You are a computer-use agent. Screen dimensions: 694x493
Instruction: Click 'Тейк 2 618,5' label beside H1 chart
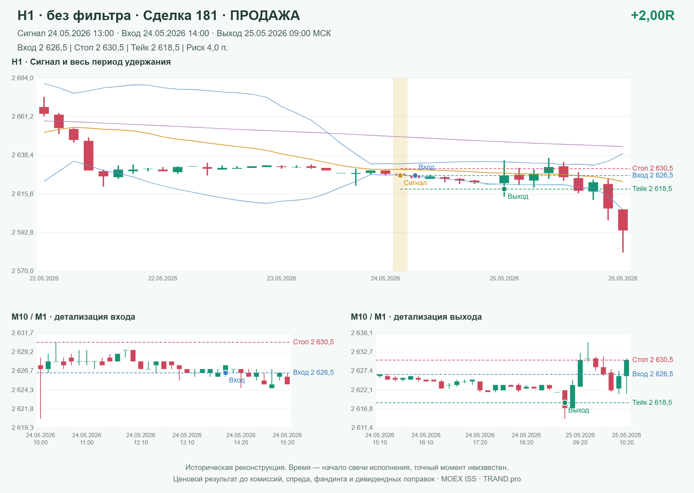[652, 189]
